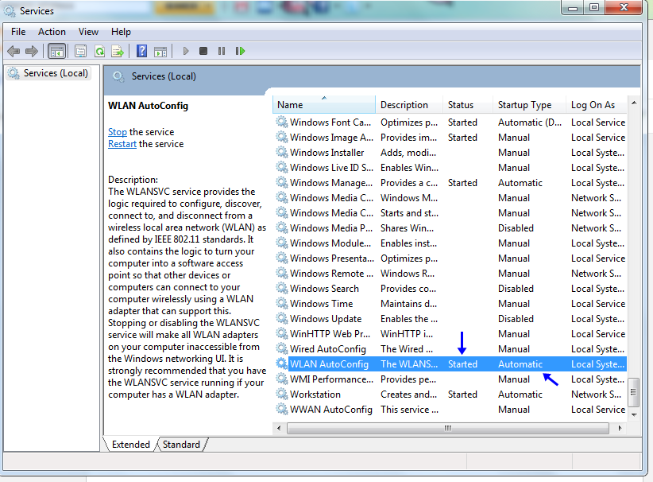Sort by the Log On As column header

[x=597, y=105]
